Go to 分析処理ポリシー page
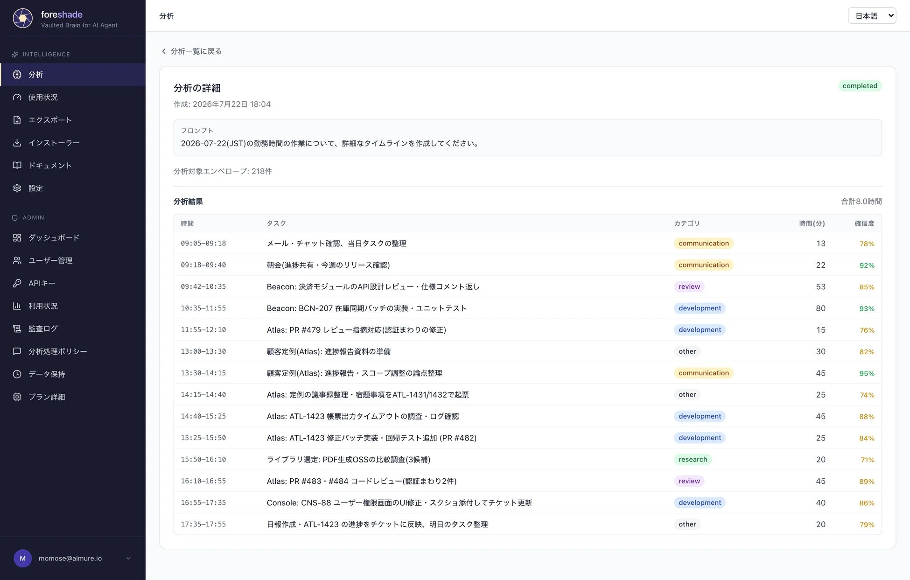 [73, 351]
